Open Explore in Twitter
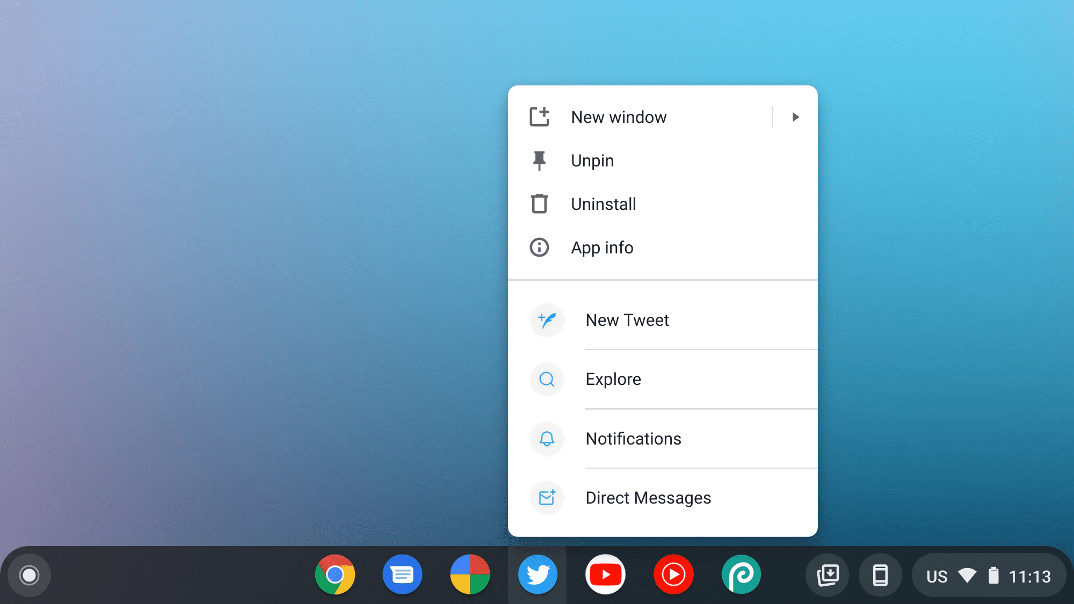This screenshot has width=1074, height=604. click(x=613, y=379)
